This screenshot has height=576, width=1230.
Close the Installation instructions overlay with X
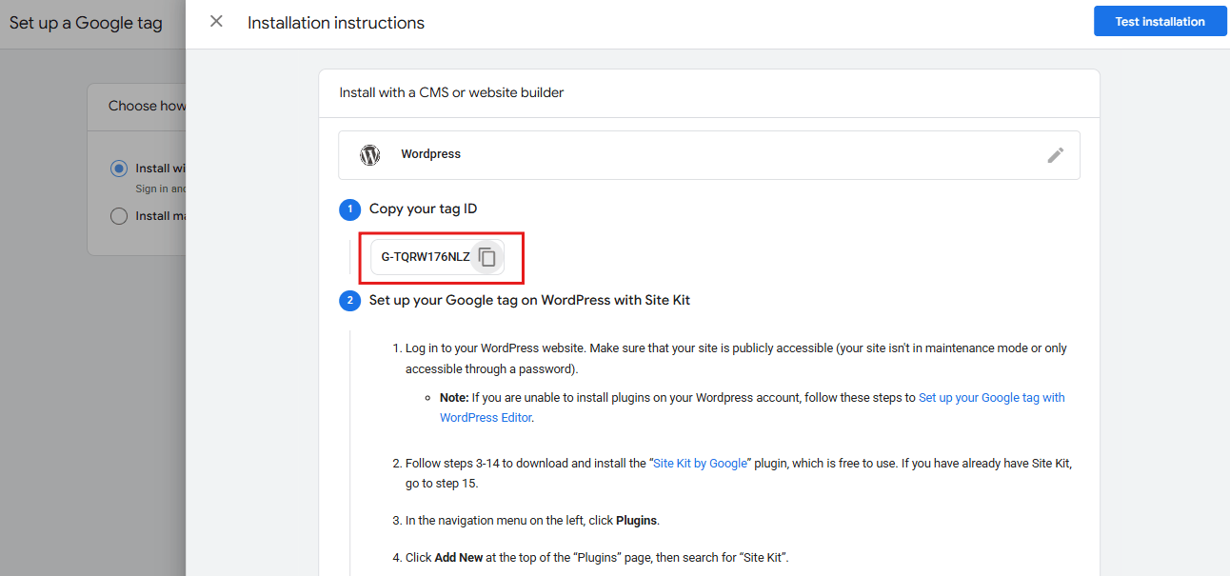[215, 21]
